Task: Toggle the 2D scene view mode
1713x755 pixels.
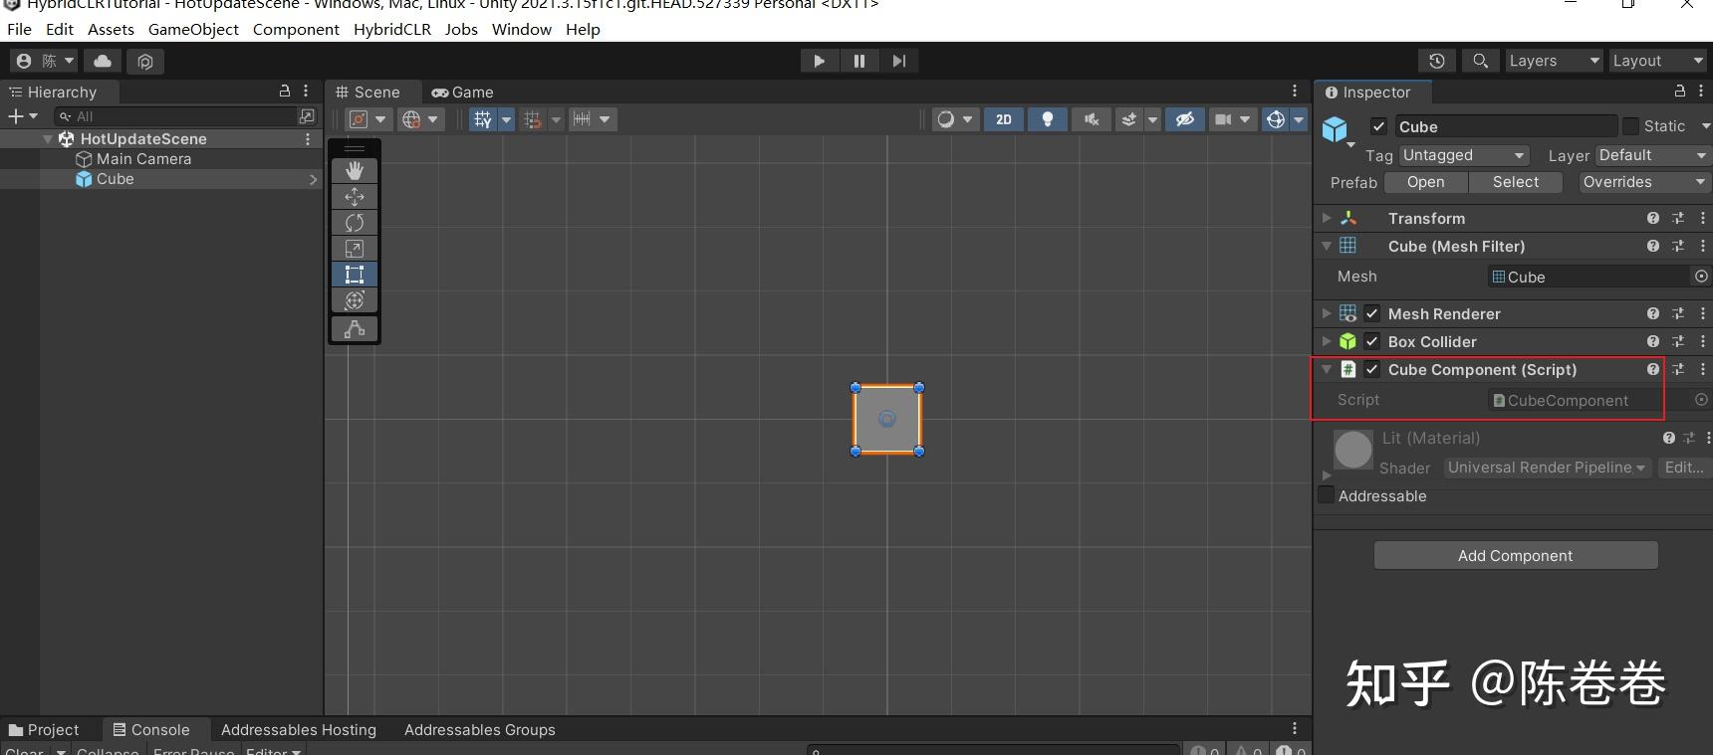Action: (1004, 119)
